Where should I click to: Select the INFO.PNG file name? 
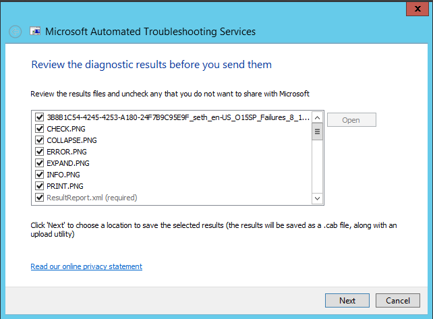tap(63, 175)
